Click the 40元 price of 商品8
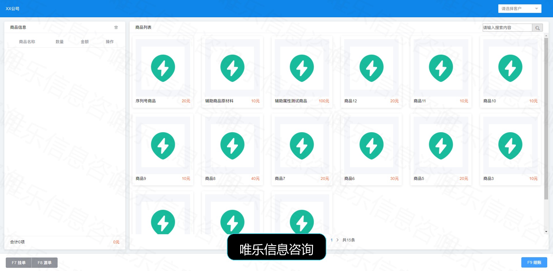Image resolution: width=553 pixels, height=271 pixels. tap(255, 178)
